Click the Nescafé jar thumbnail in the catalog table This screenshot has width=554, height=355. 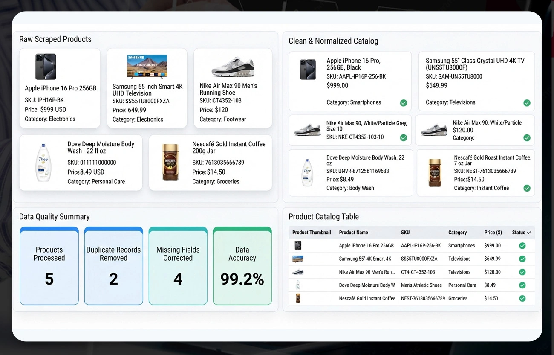[298, 298]
